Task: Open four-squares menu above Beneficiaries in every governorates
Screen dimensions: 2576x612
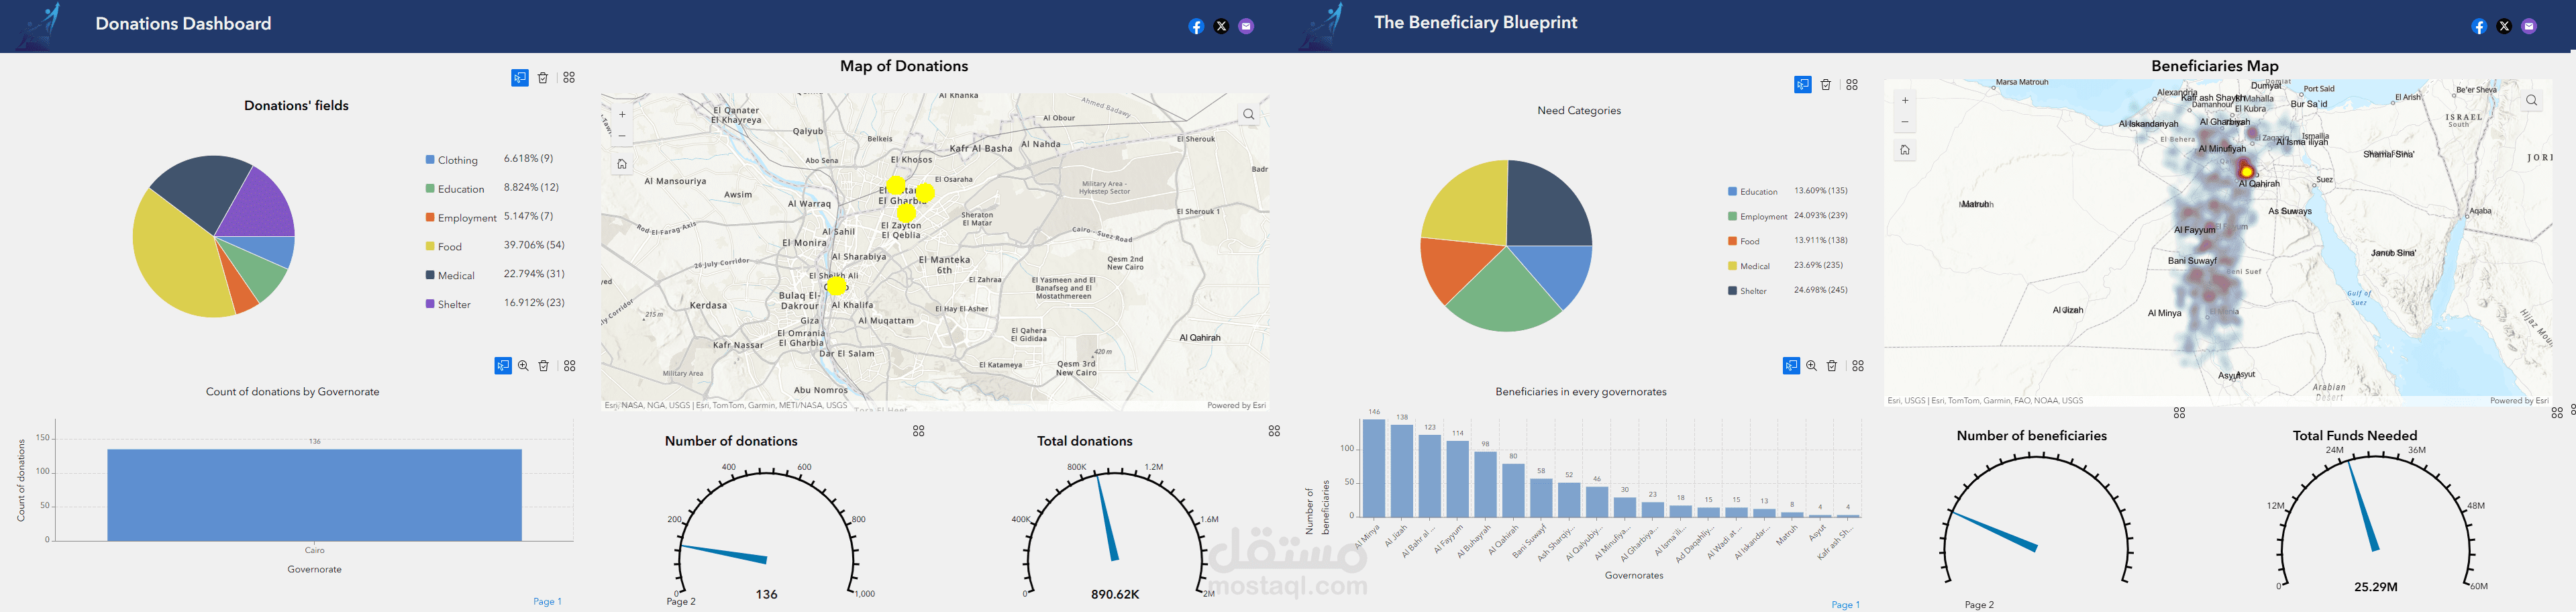Action: [x=1858, y=366]
